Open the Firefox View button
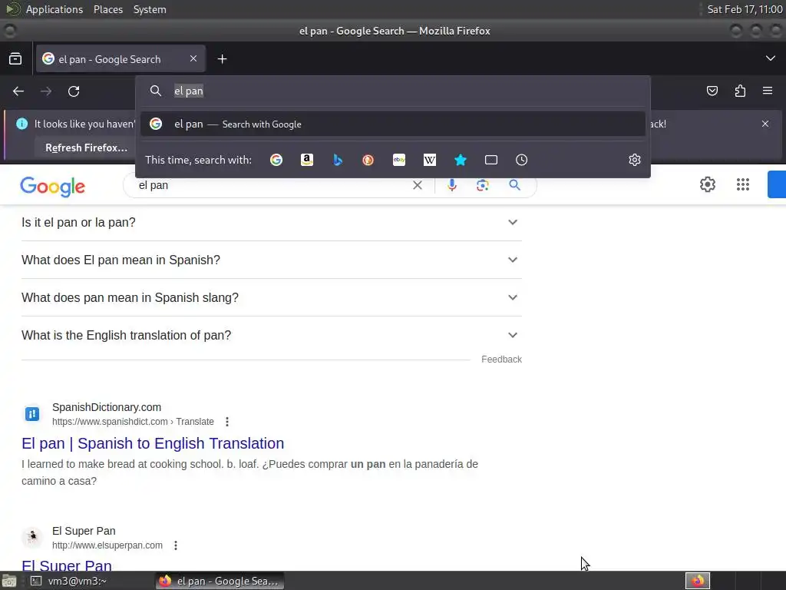Screen dimensions: 786x590 coord(15,59)
